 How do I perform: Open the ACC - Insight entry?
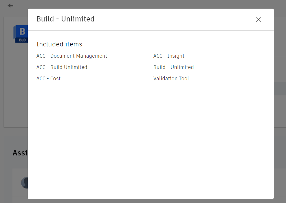coord(169,56)
